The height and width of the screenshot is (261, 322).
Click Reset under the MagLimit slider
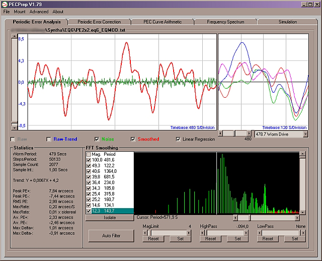tap(153, 239)
